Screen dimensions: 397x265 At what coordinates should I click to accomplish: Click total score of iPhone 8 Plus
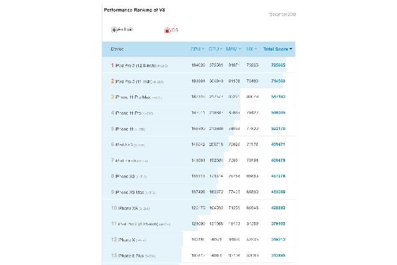[278, 255]
